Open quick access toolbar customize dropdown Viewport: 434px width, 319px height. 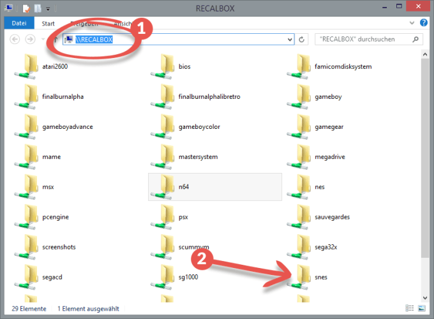coord(48,9)
